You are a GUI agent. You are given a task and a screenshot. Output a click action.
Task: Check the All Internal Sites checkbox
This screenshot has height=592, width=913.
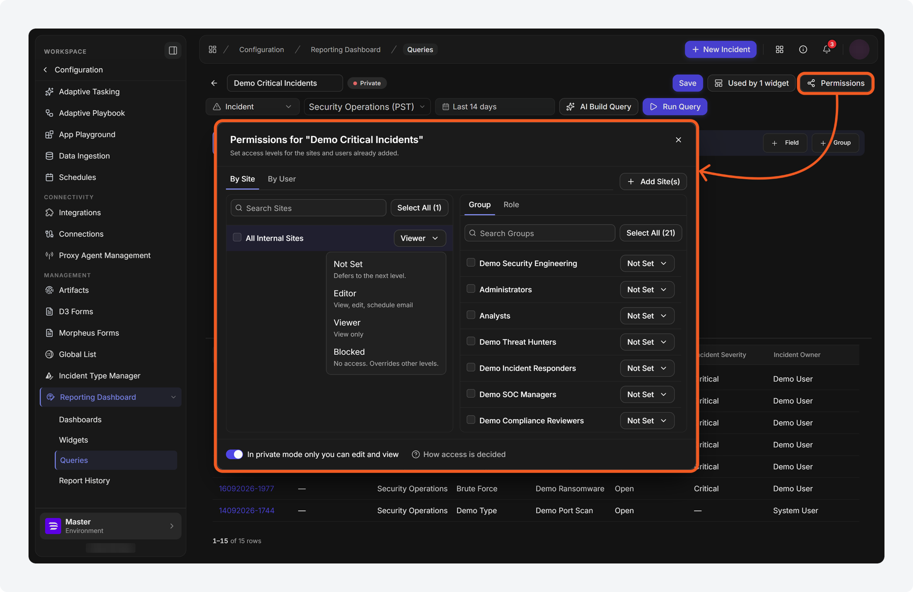pos(237,238)
